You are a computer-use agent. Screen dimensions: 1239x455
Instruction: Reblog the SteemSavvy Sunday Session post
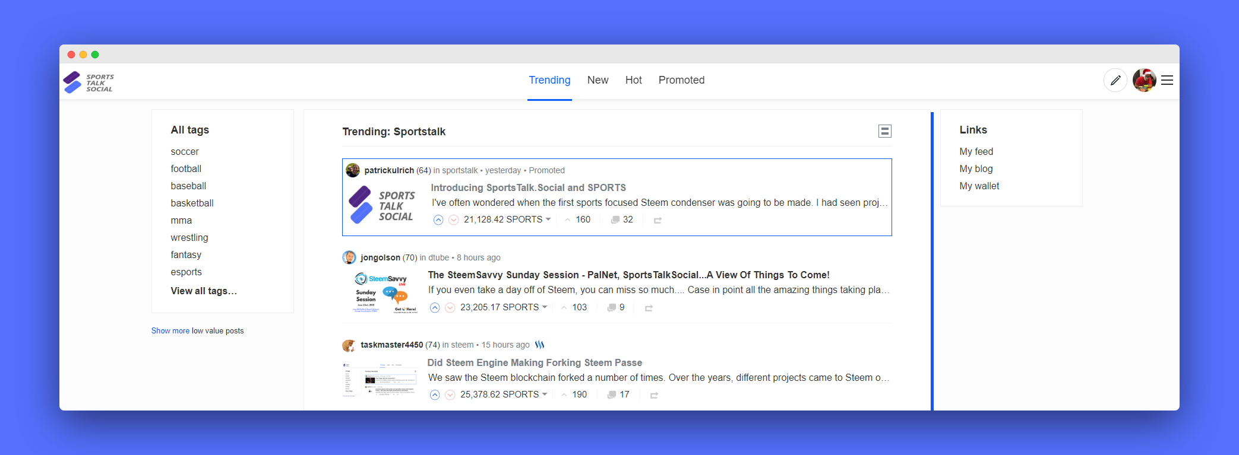(649, 308)
